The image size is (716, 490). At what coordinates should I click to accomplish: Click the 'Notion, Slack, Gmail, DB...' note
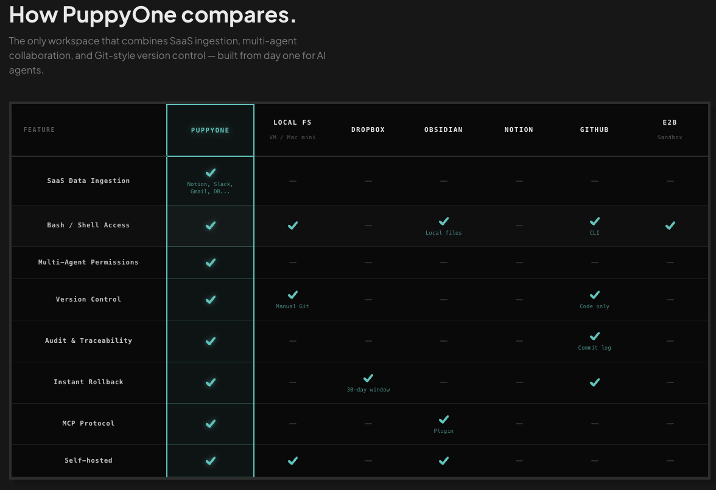[210, 188]
